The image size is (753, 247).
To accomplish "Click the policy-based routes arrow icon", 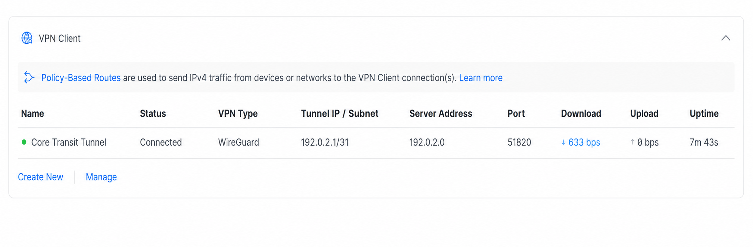I will pos(29,78).
